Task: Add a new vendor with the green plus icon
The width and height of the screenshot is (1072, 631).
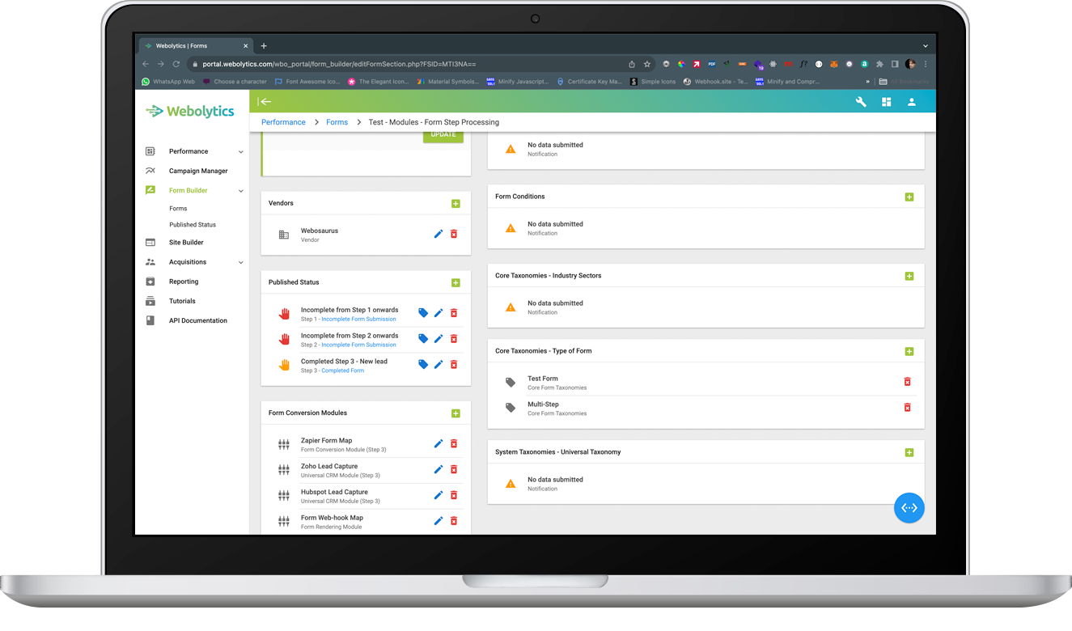Action: tap(455, 203)
